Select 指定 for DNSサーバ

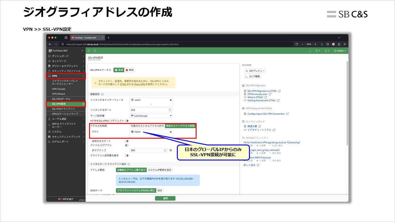coord(160,190)
